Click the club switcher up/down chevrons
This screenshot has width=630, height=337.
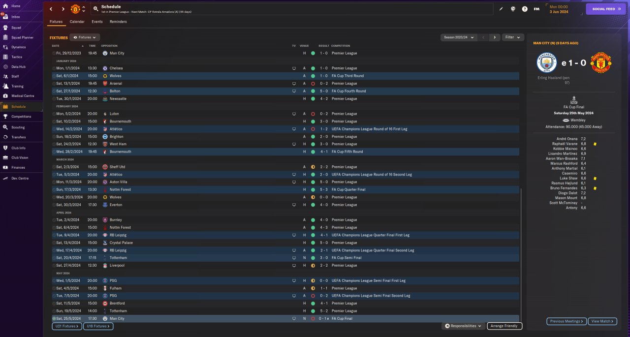(x=84, y=9)
